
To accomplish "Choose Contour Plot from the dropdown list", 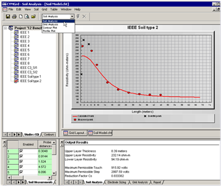I will pos(50,28).
